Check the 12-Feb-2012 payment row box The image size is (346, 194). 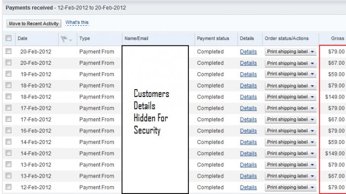point(8,187)
